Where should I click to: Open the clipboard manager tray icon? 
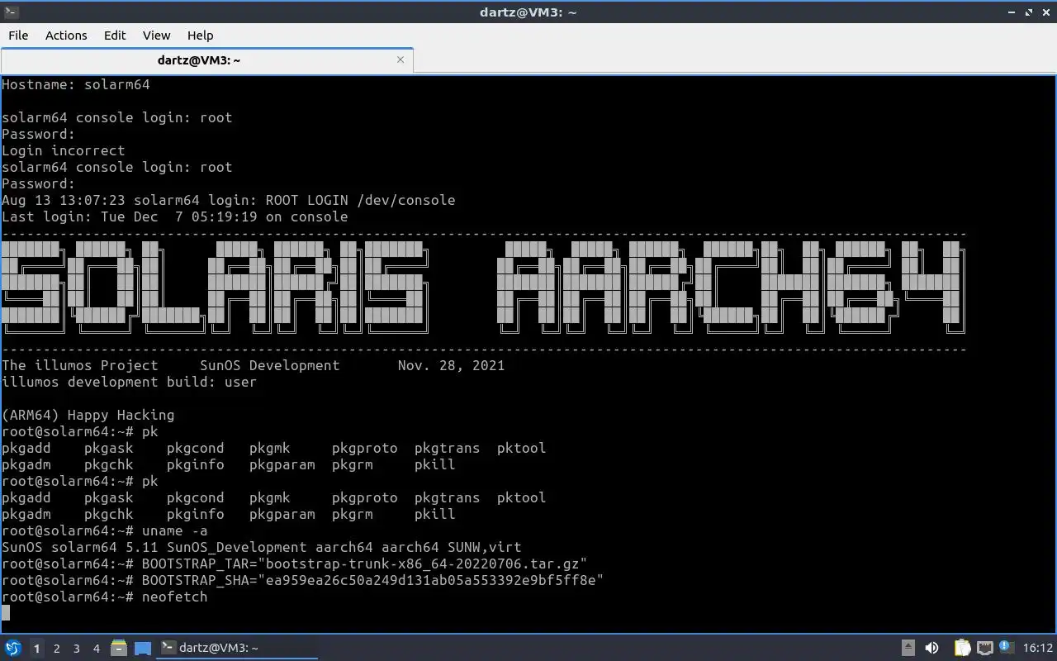(962, 648)
